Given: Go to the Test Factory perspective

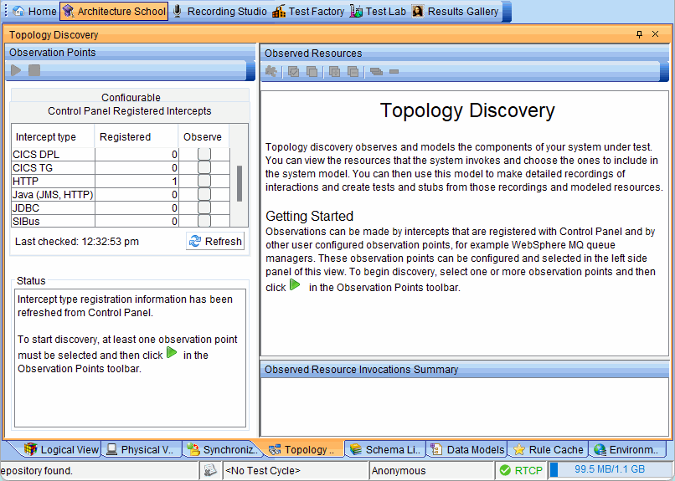Looking at the screenshot, I should [x=309, y=11].
